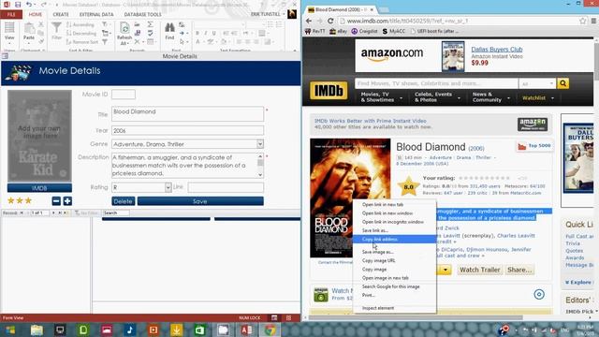Open the Genre combo box dropdown arrow

260,144
